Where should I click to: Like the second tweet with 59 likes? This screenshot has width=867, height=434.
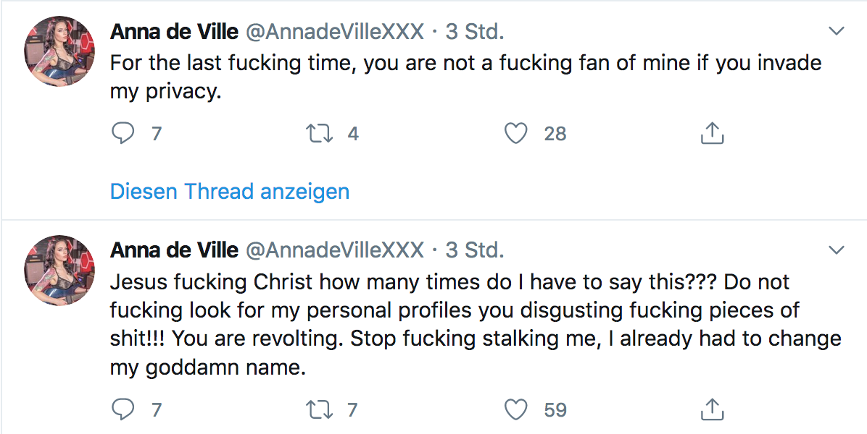click(x=515, y=410)
